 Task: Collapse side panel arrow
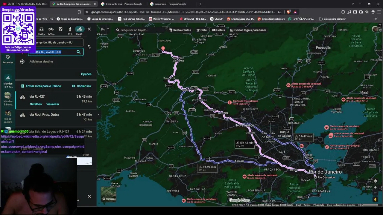[99, 114]
